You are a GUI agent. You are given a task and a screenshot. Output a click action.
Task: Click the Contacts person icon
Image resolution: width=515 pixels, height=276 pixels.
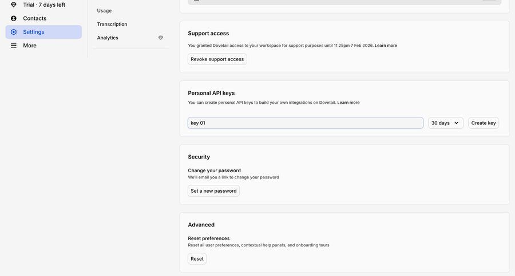tap(14, 18)
